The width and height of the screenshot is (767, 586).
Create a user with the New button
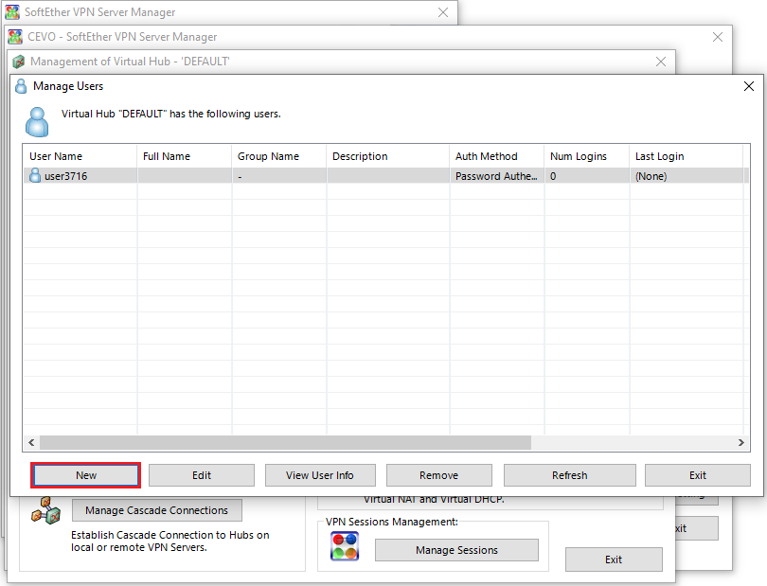tap(86, 475)
